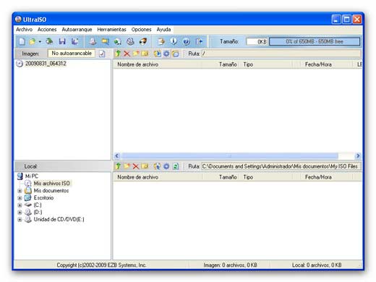
Task: Click the disc with green arrow icon
Action: [118, 41]
